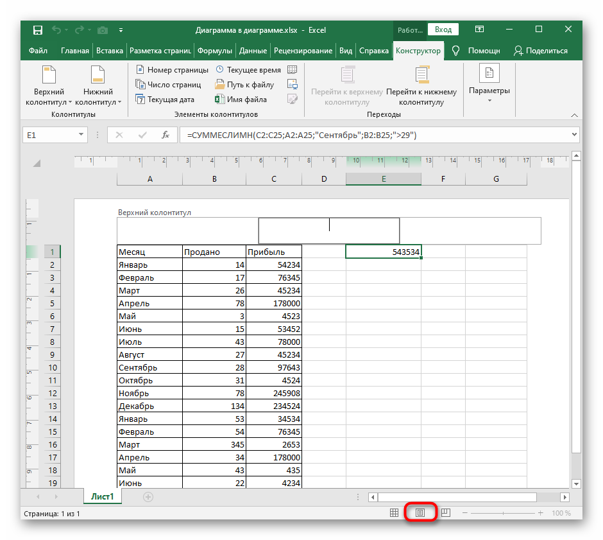Insert Текущая дата into header
The image size is (603, 540).
point(165,100)
